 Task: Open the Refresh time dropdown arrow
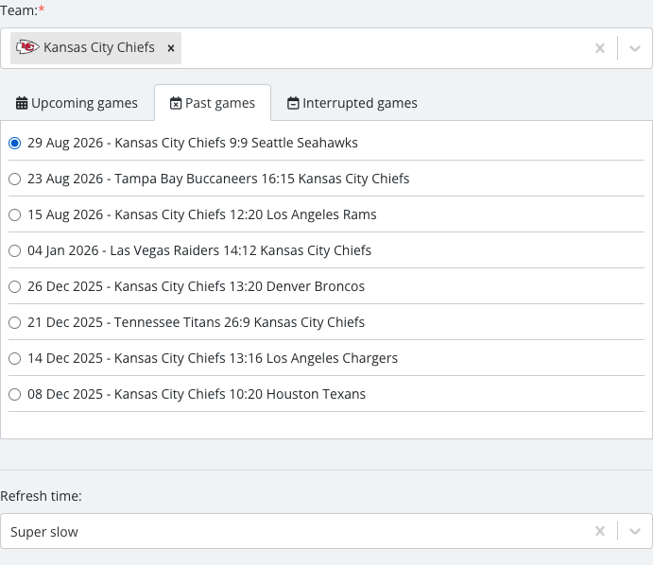[634, 531]
